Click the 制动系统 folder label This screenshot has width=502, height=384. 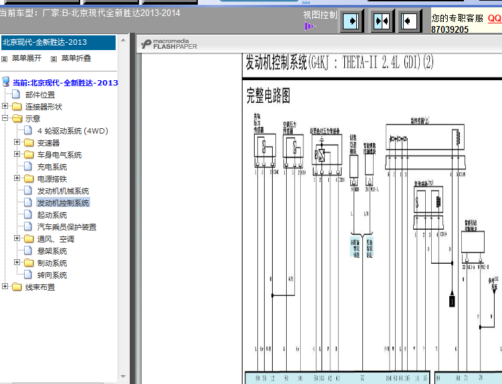coord(52,263)
